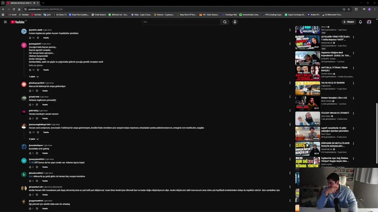Open the notifications bell
This screenshot has height=212, width=378.
click(360, 22)
